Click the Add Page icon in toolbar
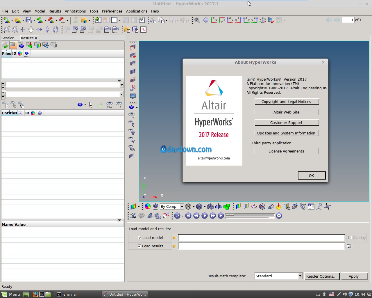372x298 pixels. click(x=98, y=20)
